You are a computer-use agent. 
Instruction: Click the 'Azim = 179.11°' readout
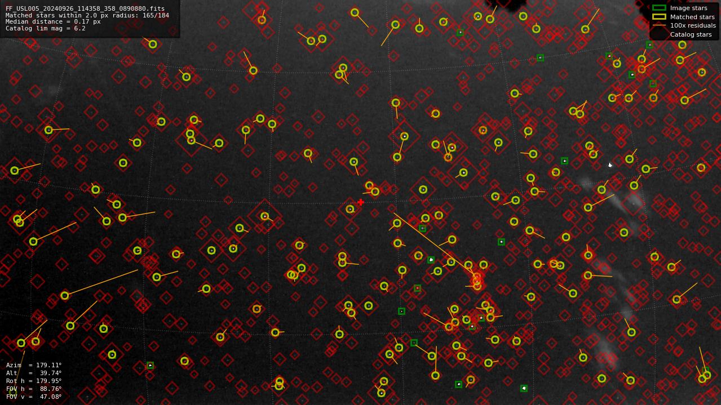(x=34, y=365)
